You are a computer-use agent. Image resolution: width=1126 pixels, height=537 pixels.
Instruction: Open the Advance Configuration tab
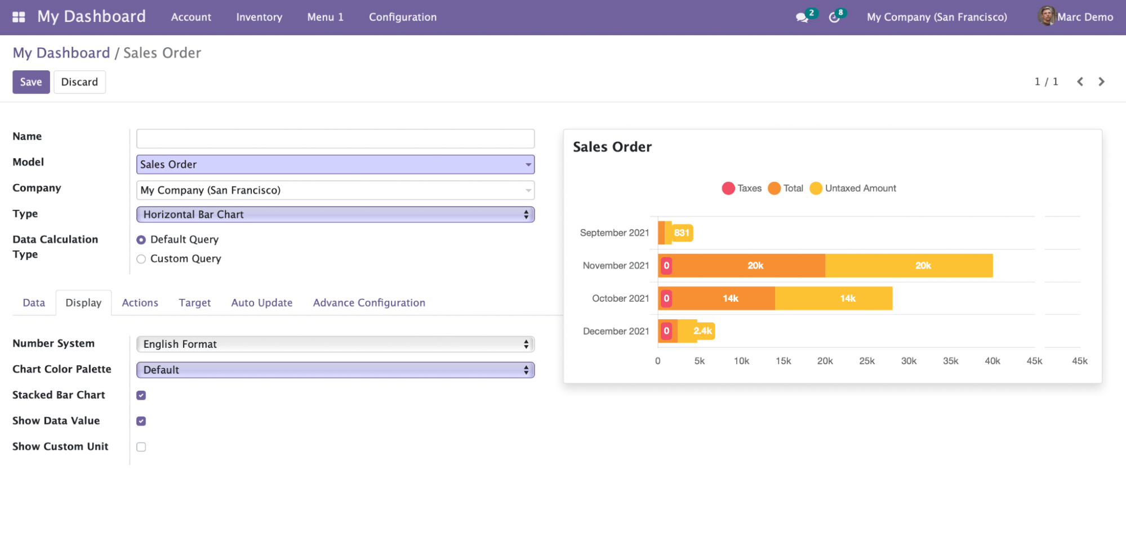click(369, 303)
